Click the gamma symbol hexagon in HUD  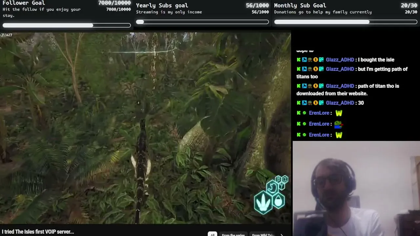click(282, 186)
